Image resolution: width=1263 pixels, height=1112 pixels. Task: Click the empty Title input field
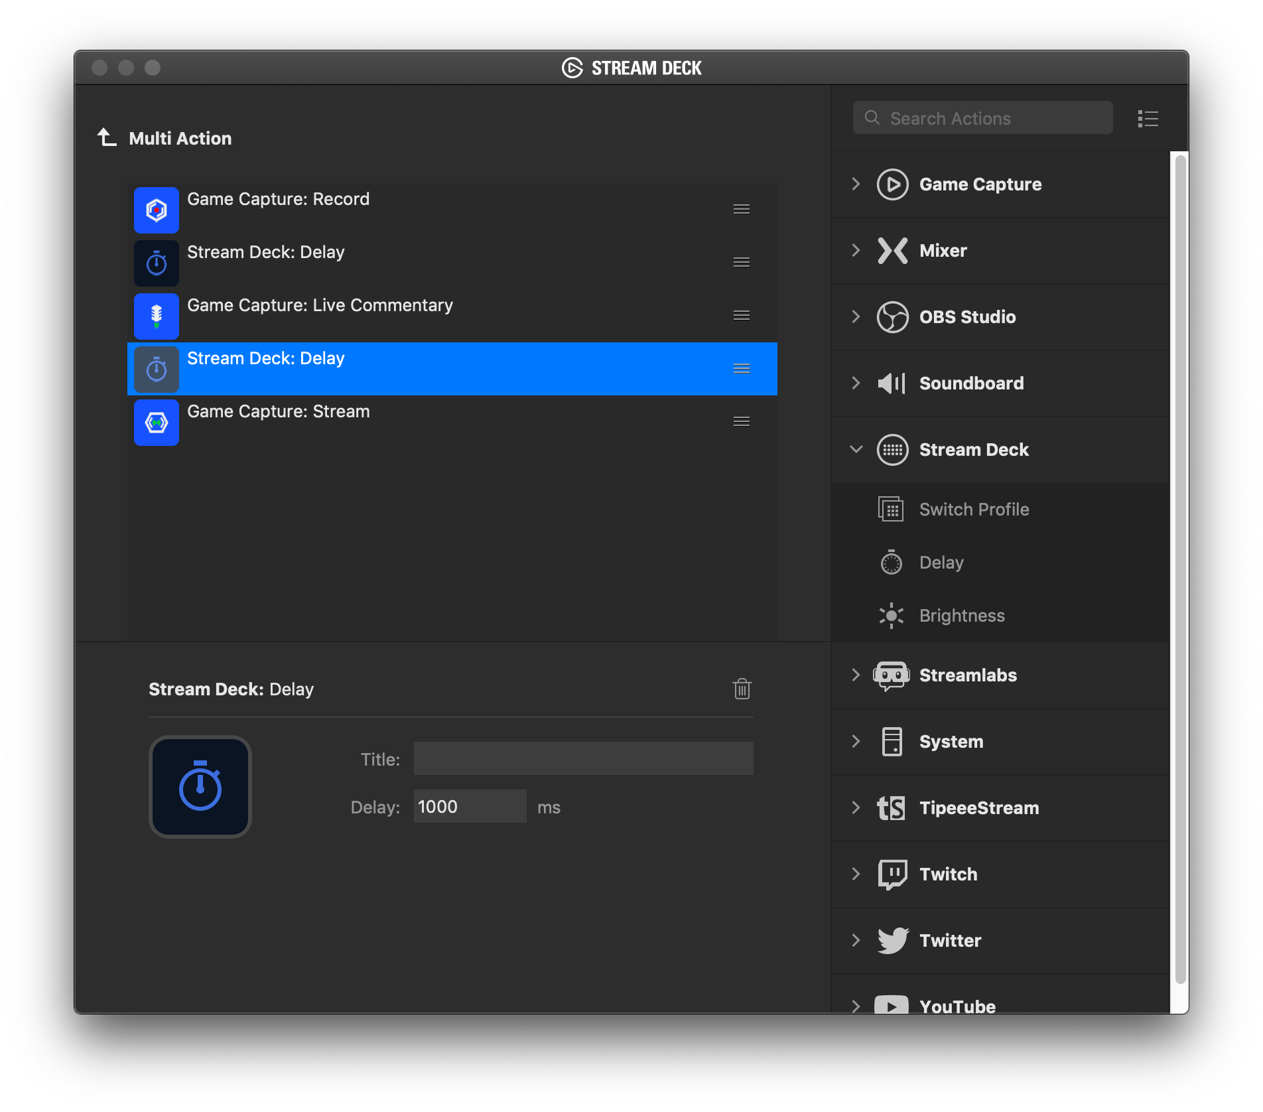click(x=584, y=758)
